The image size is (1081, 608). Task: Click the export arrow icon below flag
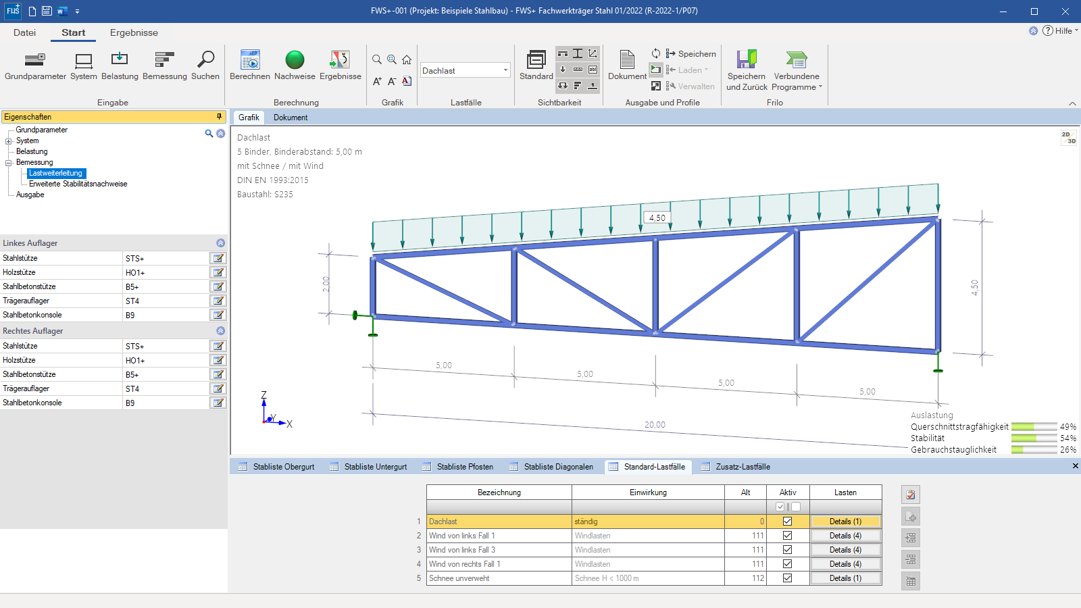coord(656,86)
